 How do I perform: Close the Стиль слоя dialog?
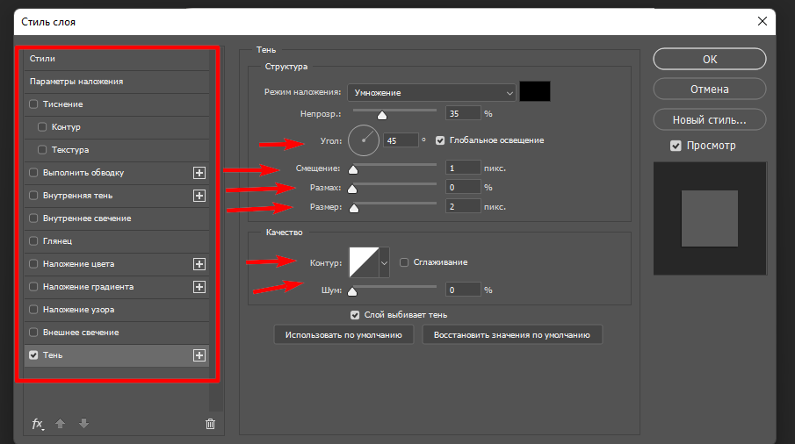click(762, 21)
